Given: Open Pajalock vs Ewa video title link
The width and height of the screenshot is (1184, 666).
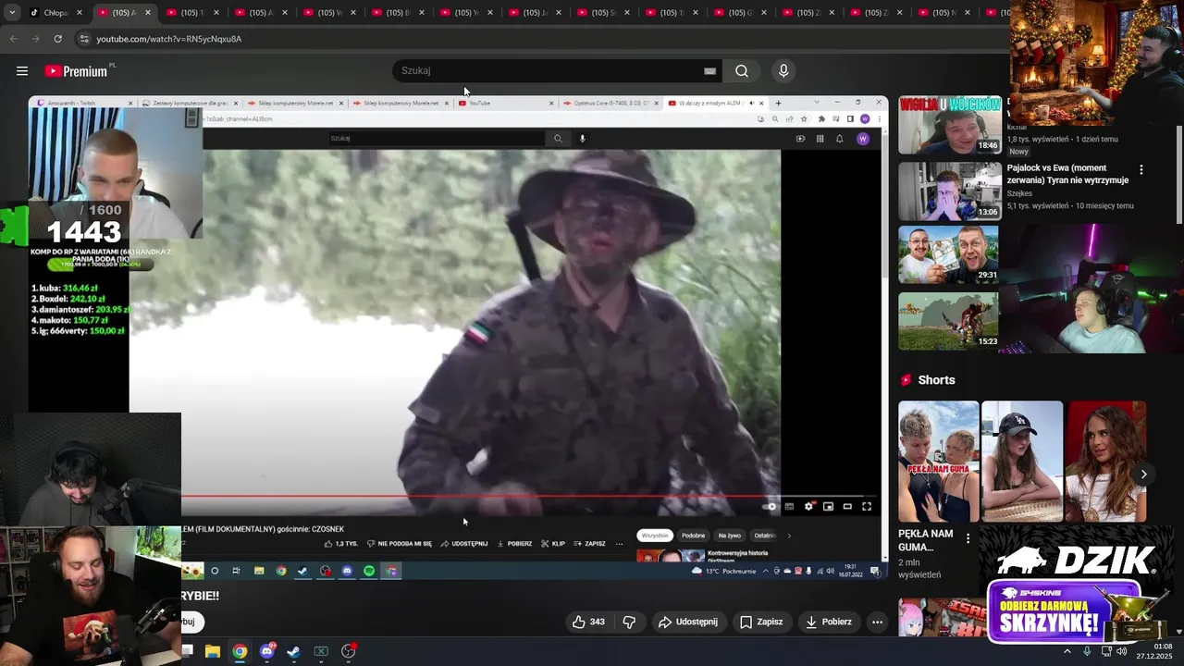Looking at the screenshot, I should (x=1067, y=174).
